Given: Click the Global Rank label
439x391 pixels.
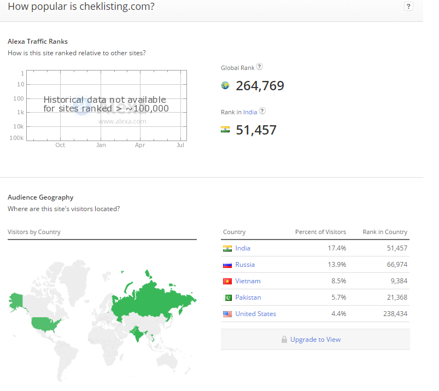Looking at the screenshot, I should point(238,68).
